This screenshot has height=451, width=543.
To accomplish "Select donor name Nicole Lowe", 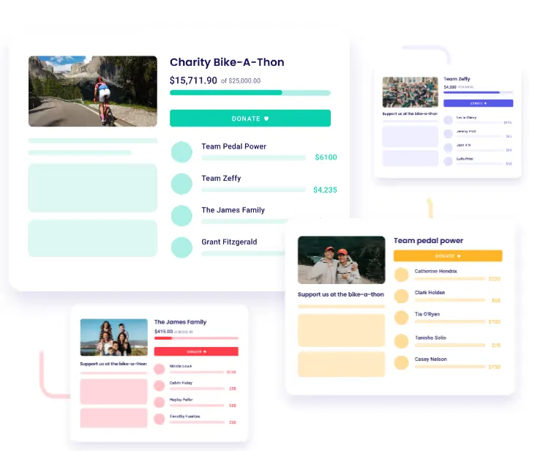I will click(x=181, y=366).
